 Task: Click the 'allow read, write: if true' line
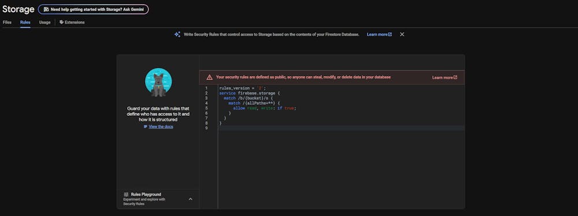265,108
